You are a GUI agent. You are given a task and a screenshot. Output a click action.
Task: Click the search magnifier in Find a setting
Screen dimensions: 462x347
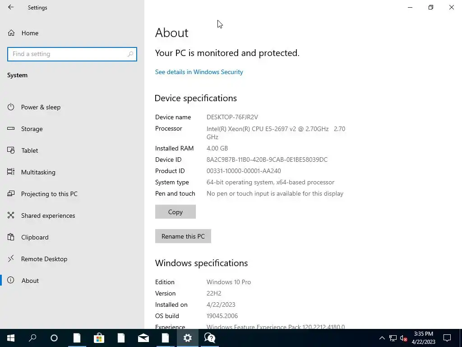[x=130, y=54]
